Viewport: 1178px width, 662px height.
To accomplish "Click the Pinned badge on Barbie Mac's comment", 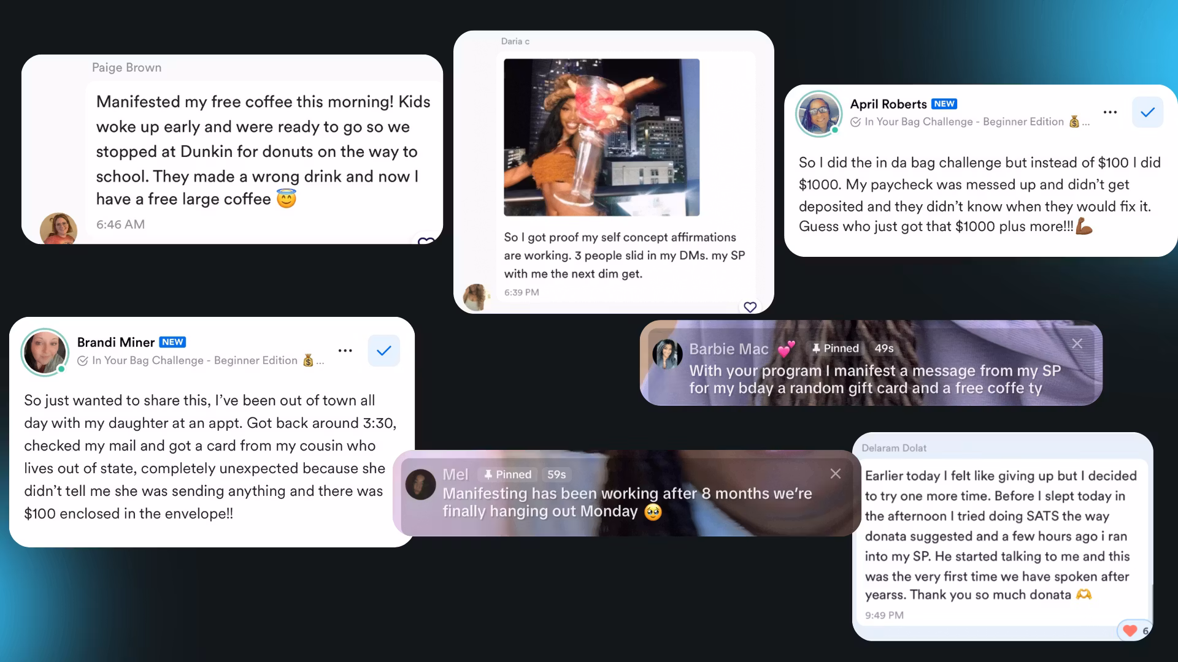I will [x=835, y=348].
